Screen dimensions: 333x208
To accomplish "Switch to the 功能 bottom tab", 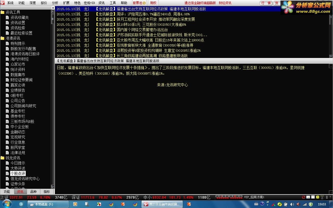I will (7, 192).
